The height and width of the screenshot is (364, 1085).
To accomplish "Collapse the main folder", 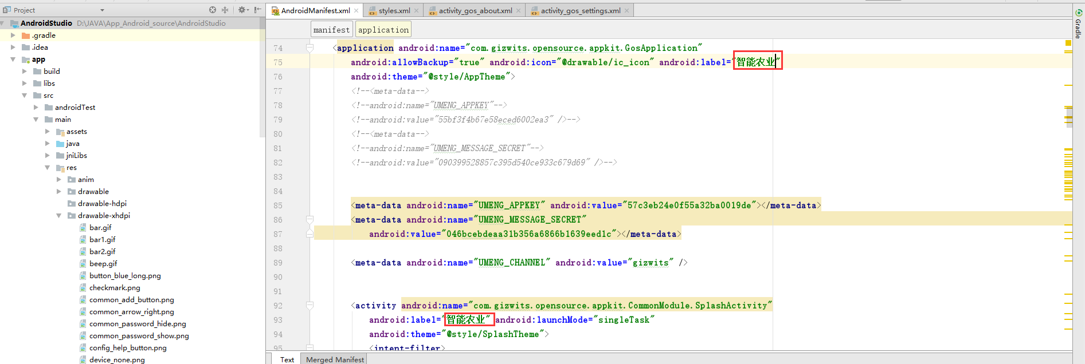I will point(36,120).
